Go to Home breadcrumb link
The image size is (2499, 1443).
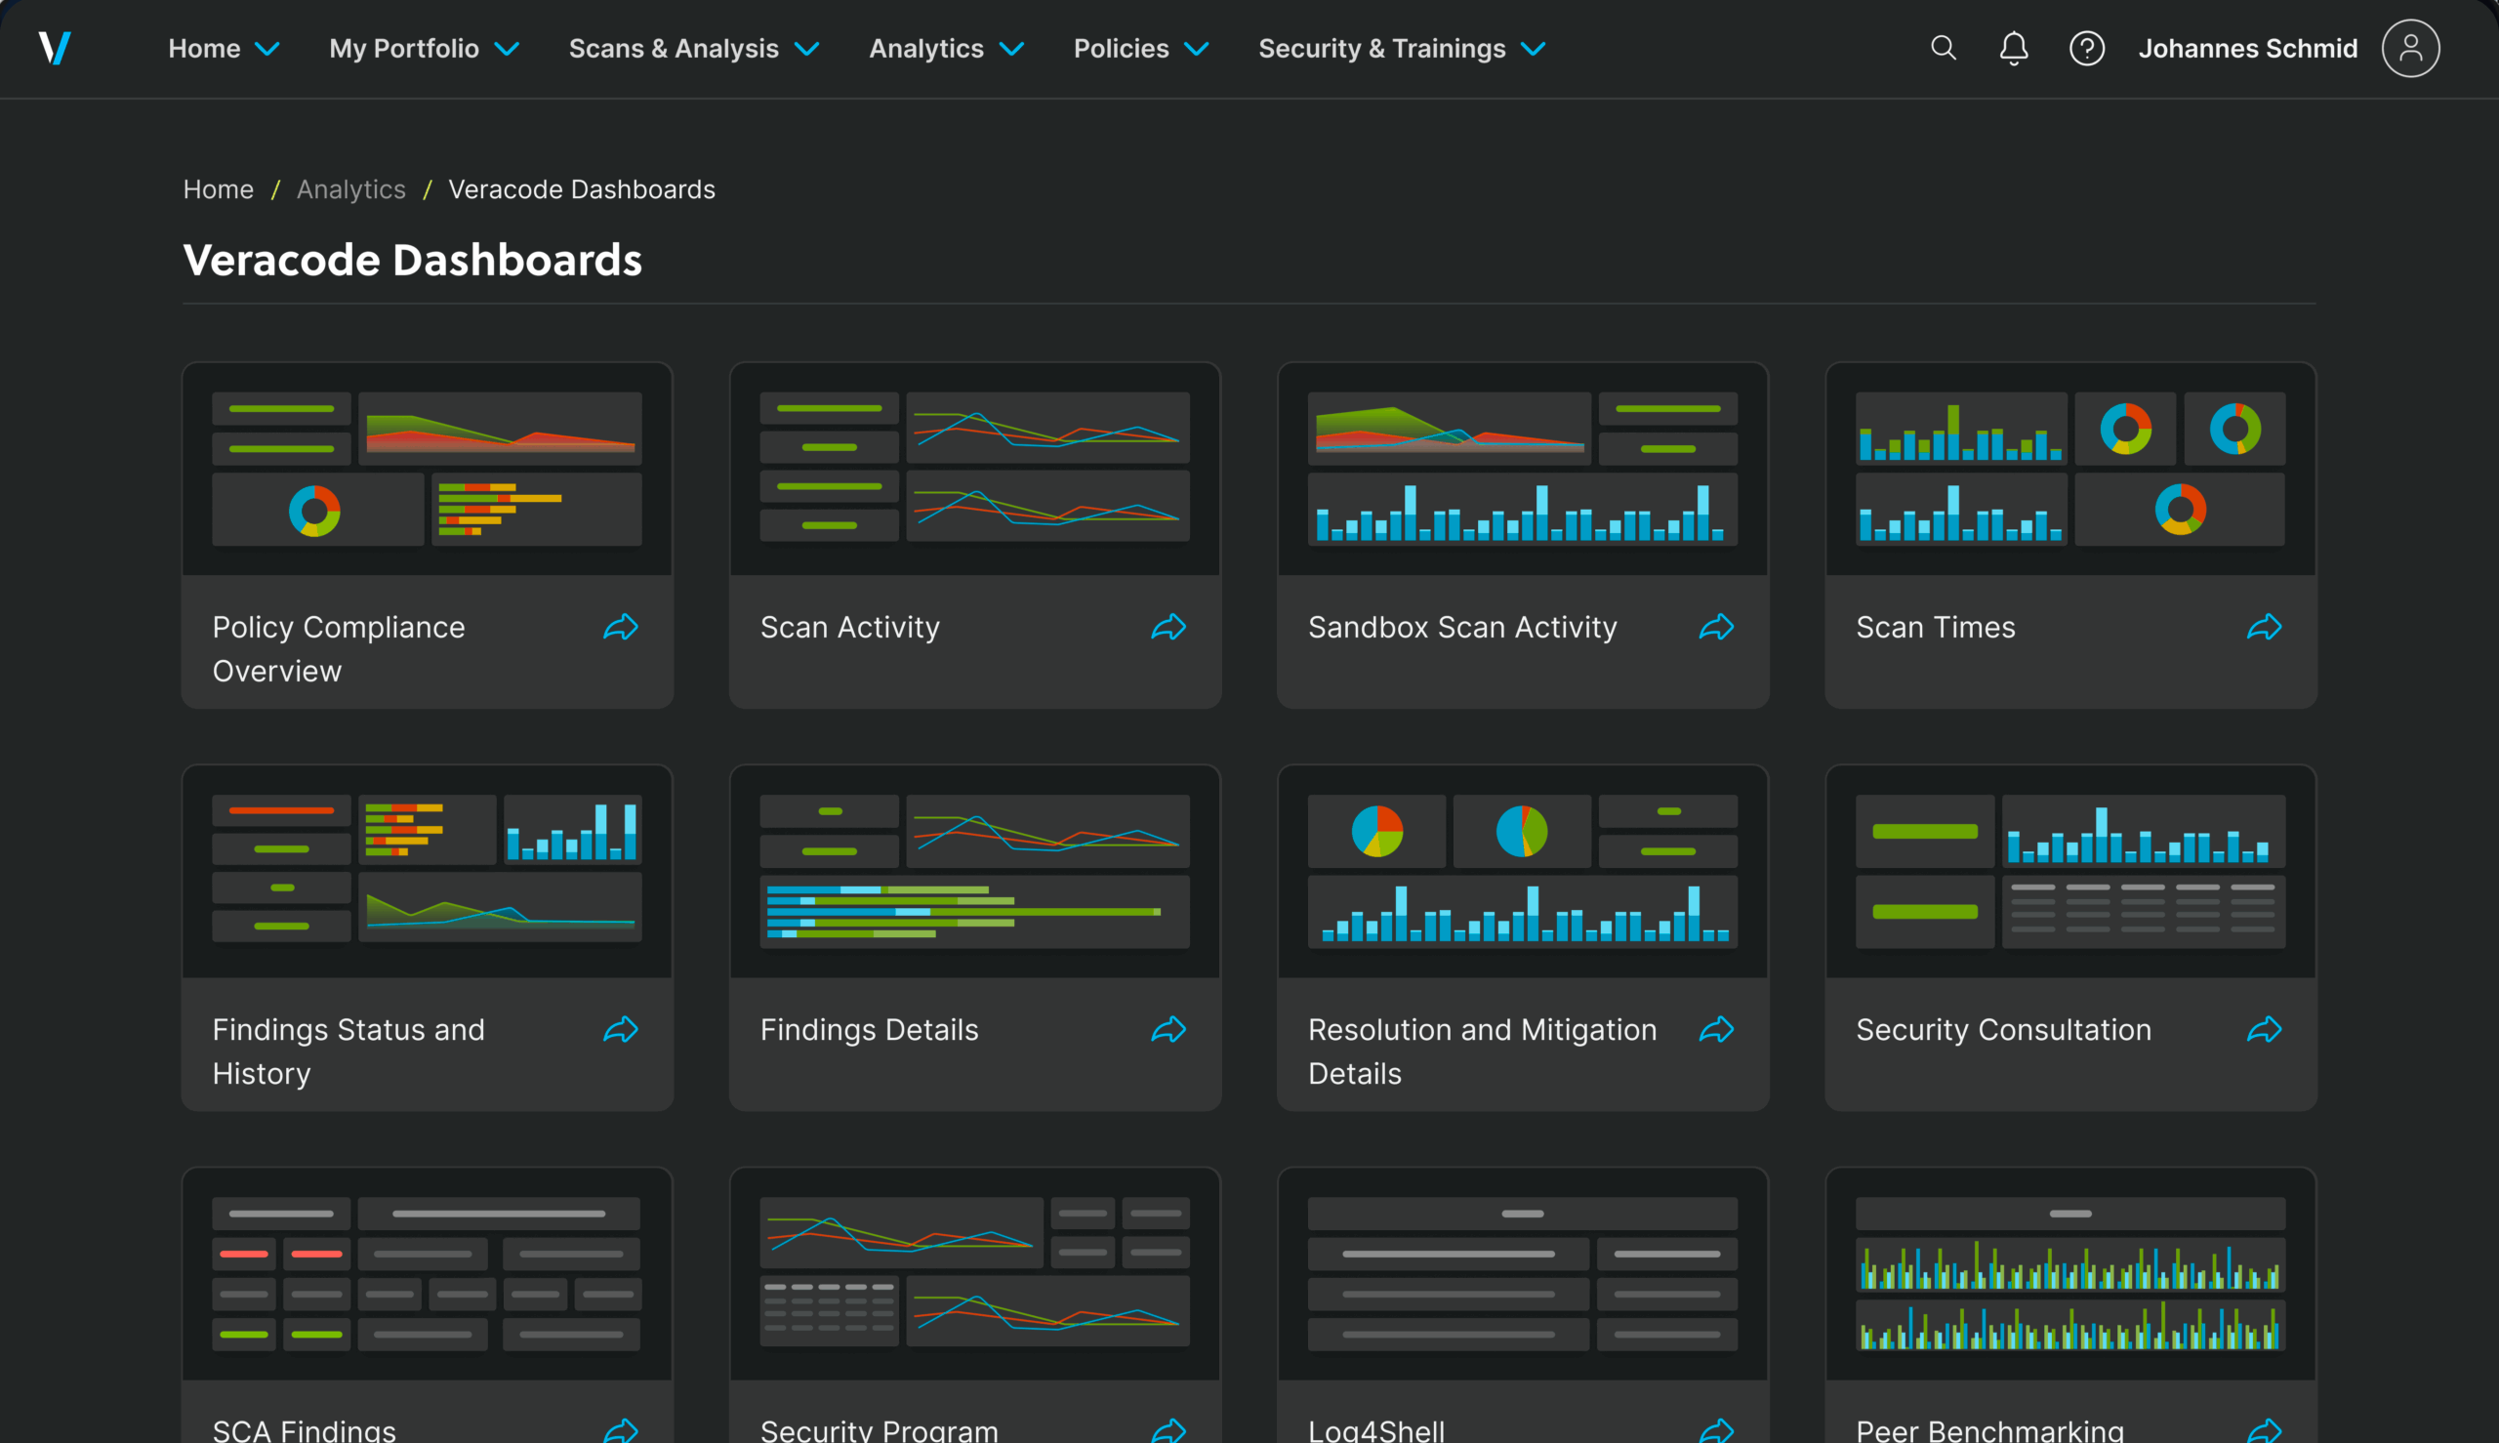pos(218,189)
